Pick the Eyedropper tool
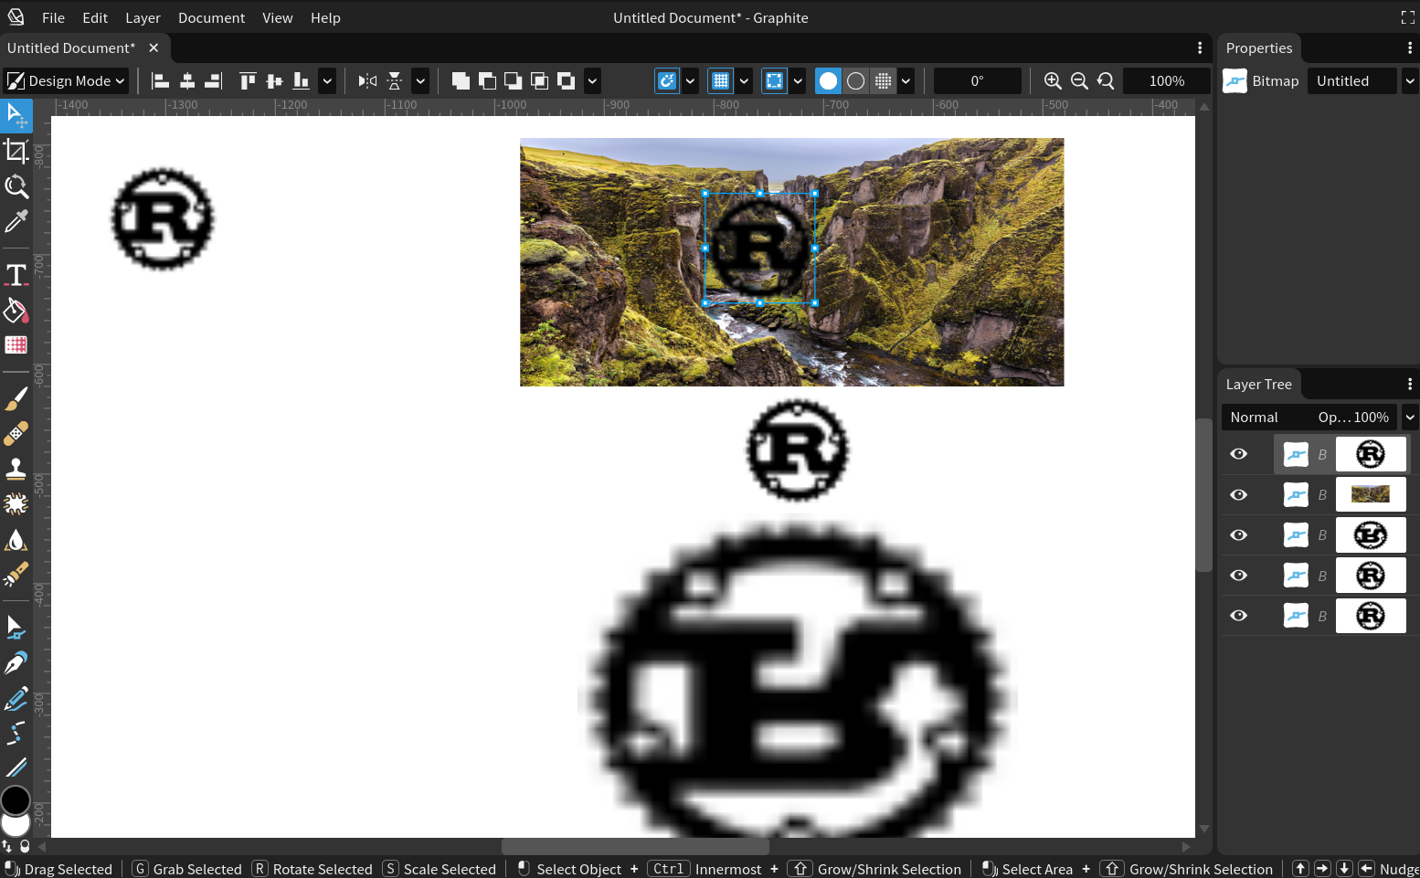 coord(16,221)
